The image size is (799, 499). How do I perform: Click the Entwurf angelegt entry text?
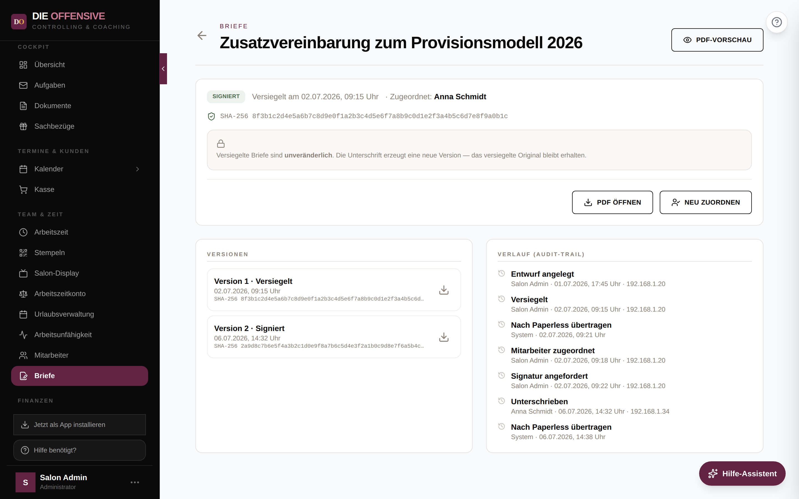(542, 274)
